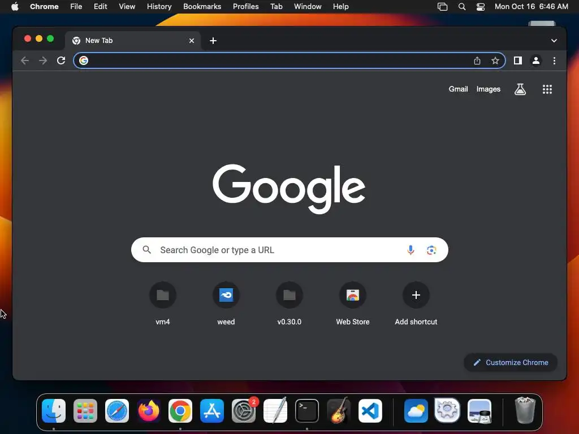Screen dimensions: 579x434
Task: Click the Google search box
Action: 289,250
